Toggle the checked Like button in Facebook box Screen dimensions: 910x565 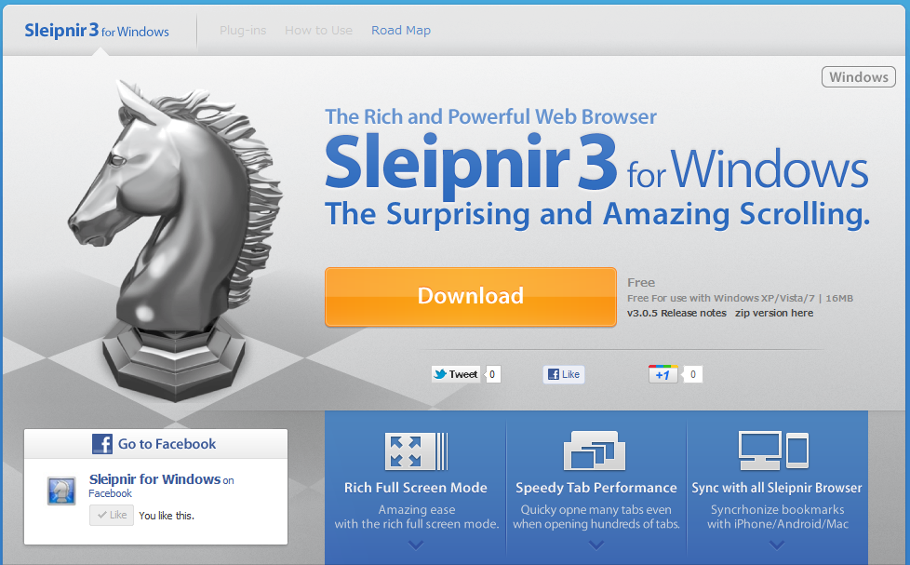(112, 515)
